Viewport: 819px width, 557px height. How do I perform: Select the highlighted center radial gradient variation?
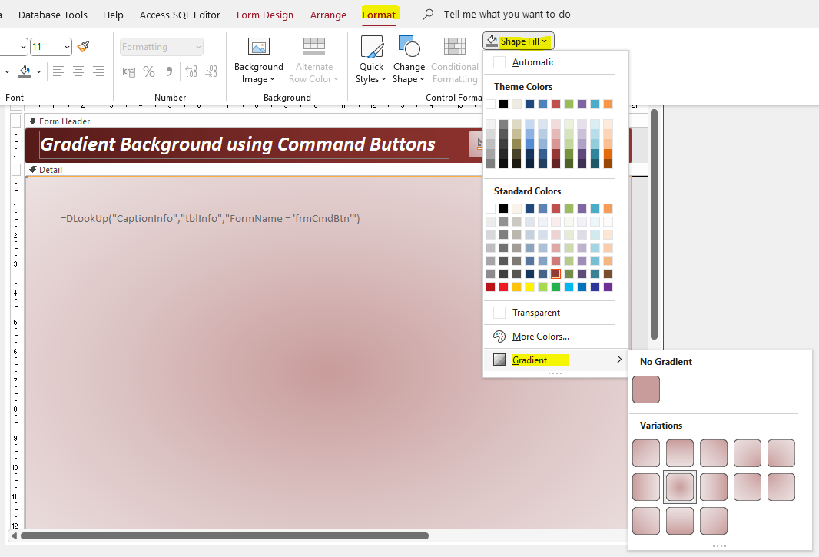click(x=679, y=487)
